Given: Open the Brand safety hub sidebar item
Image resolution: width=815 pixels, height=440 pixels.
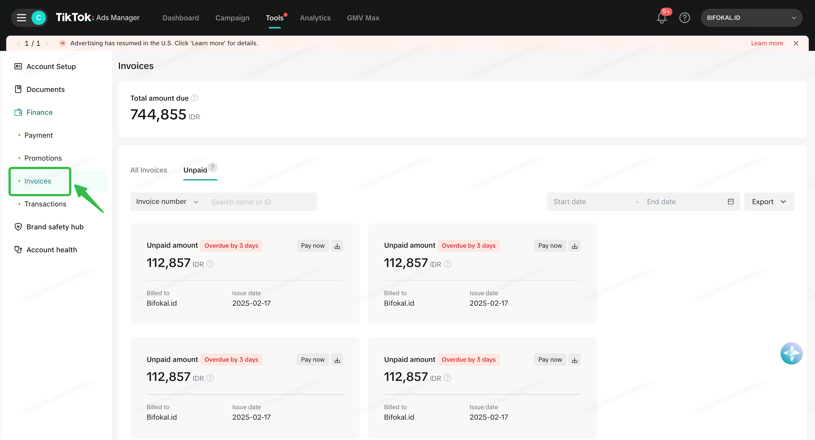Looking at the screenshot, I should coord(55,227).
